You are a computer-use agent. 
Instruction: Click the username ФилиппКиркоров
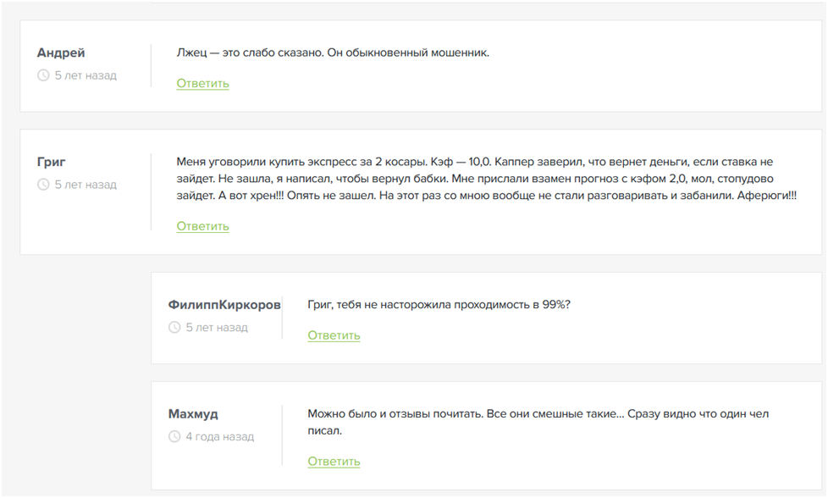click(224, 305)
